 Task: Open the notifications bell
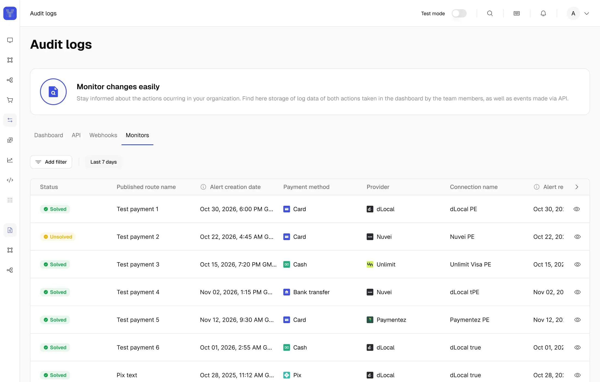click(543, 13)
